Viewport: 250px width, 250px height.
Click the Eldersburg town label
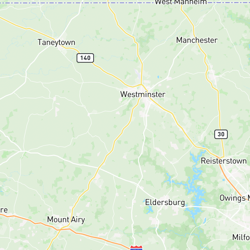[165, 202]
